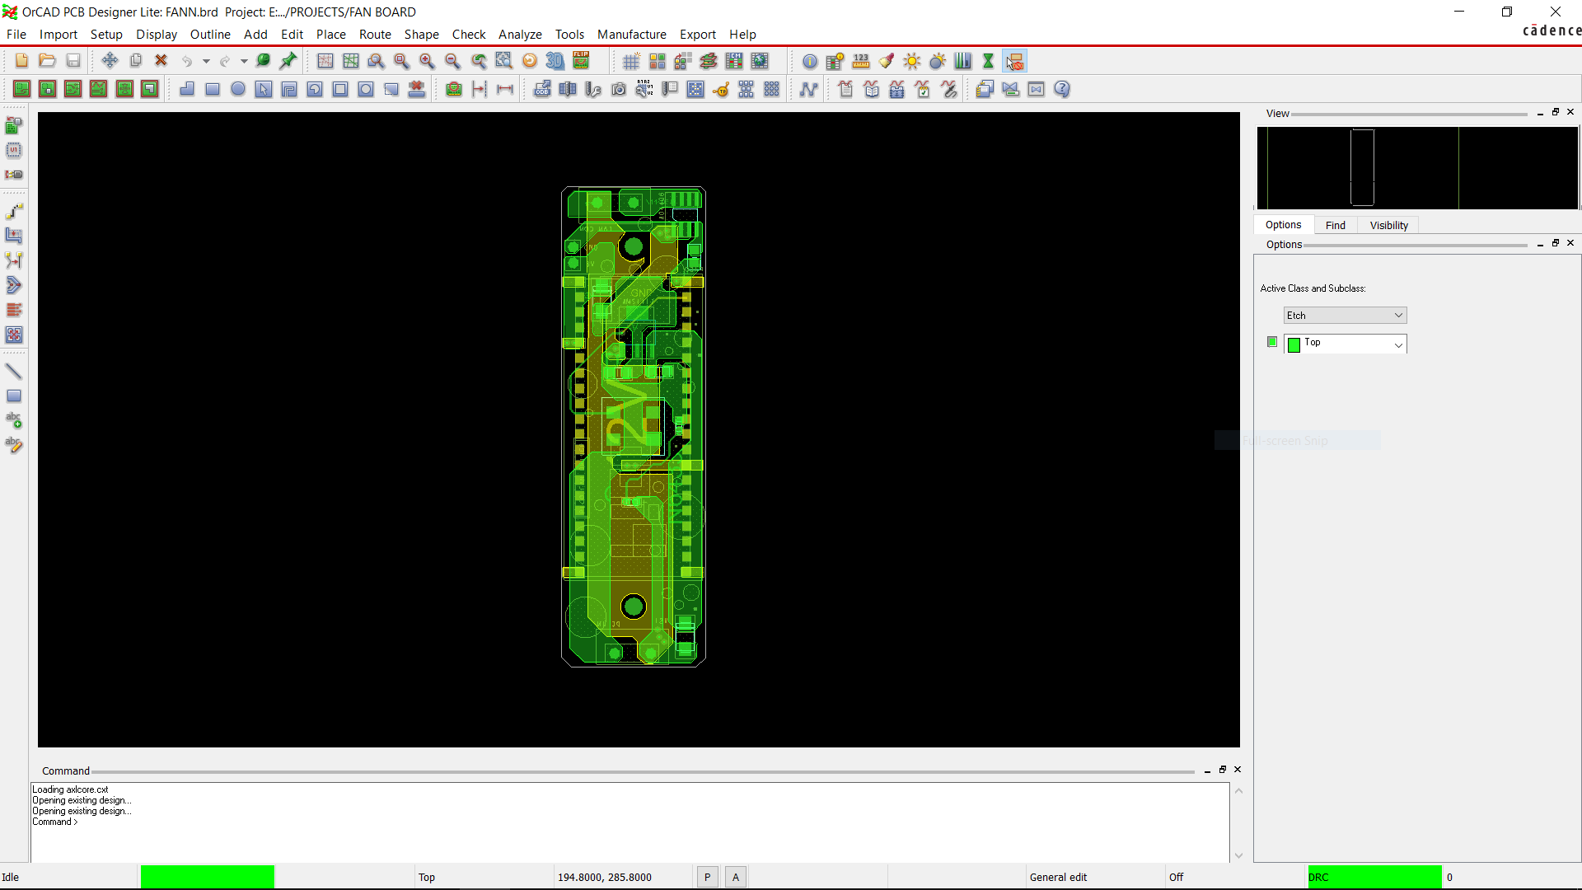This screenshot has height=890, width=1582.
Task: Click the coordinates readout 194.8000, 285.8000
Action: pos(604,877)
